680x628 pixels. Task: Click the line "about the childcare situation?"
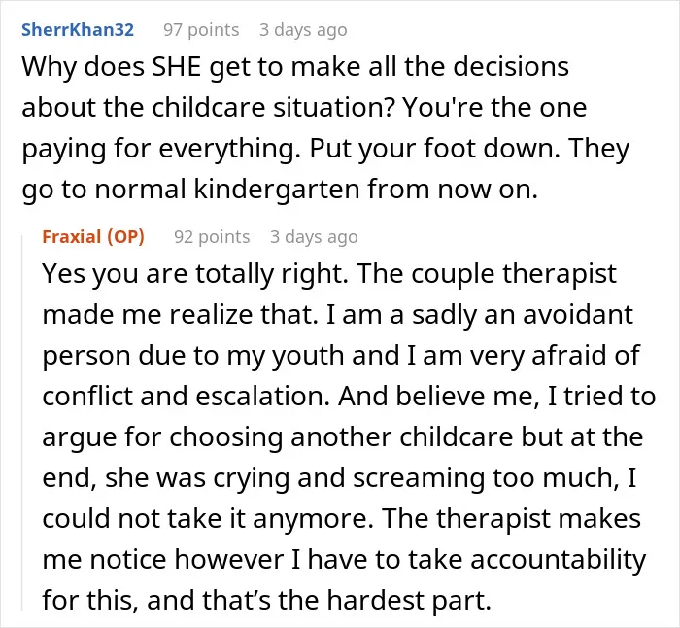(208, 108)
